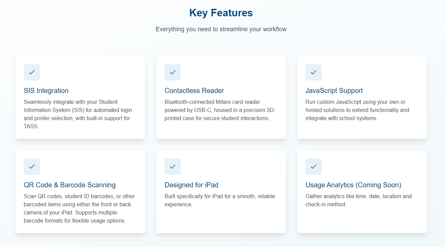The height and width of the screenshot is (247, 445).
Task: Click the 'Run custom JavaScript' description text
Action: [357, 110]
